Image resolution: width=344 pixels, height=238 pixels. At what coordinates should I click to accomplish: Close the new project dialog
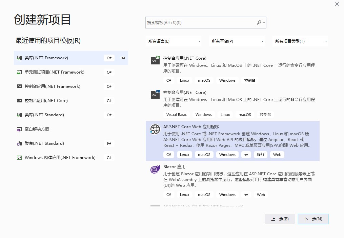337,4
